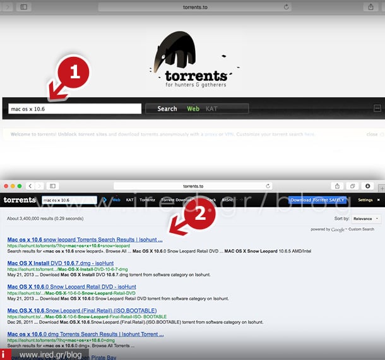Open the 'proxy' link in the welcome banner
This screenshot has width=385, height=360.
[211, 134]
